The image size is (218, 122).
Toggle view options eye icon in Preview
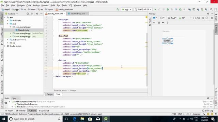[154, 23]
